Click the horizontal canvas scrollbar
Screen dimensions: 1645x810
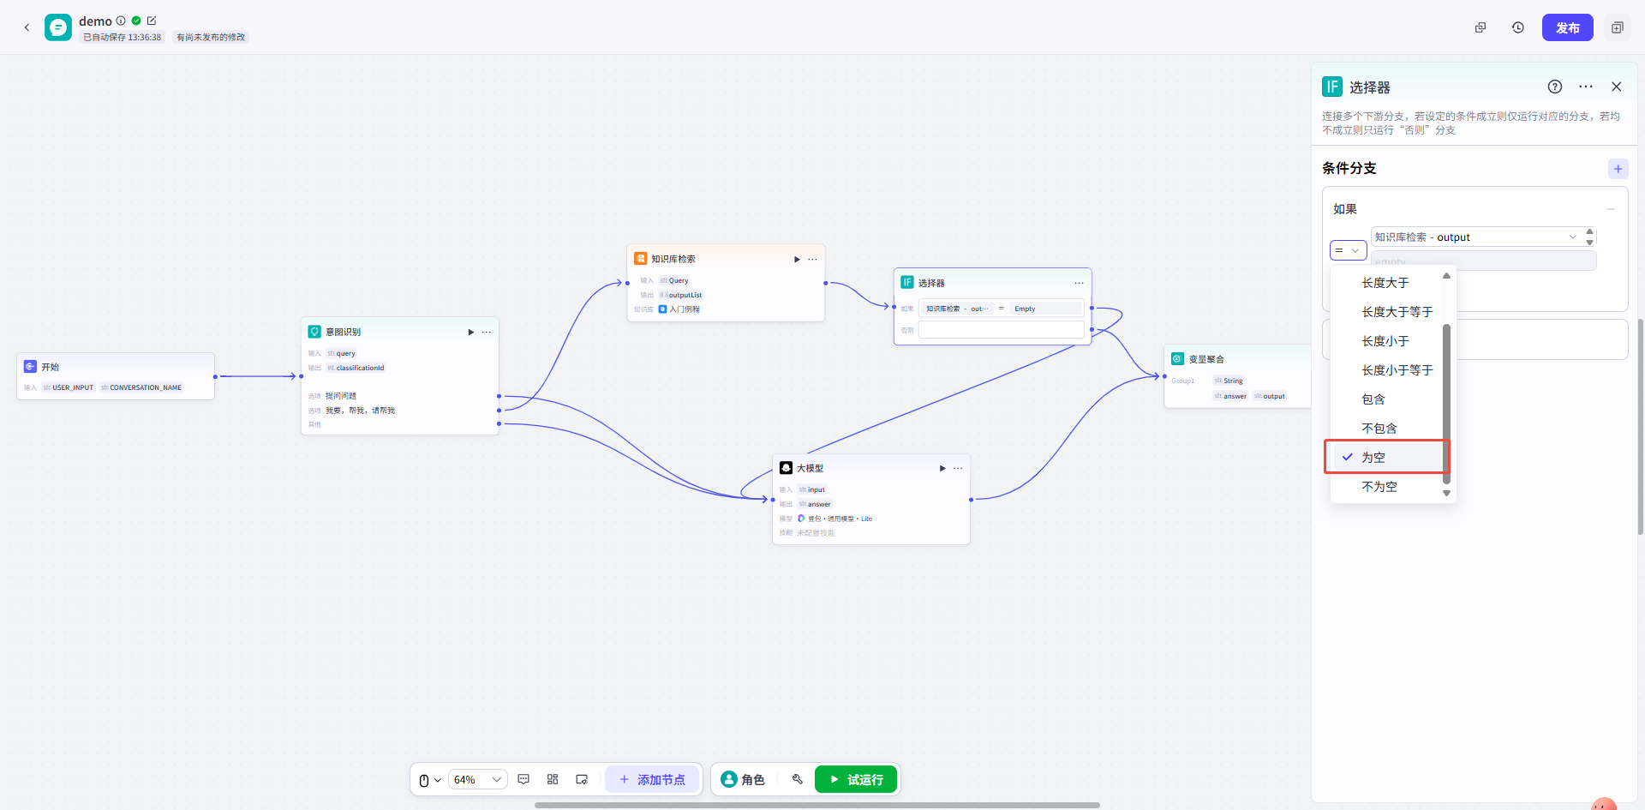[x=816, y=805]
